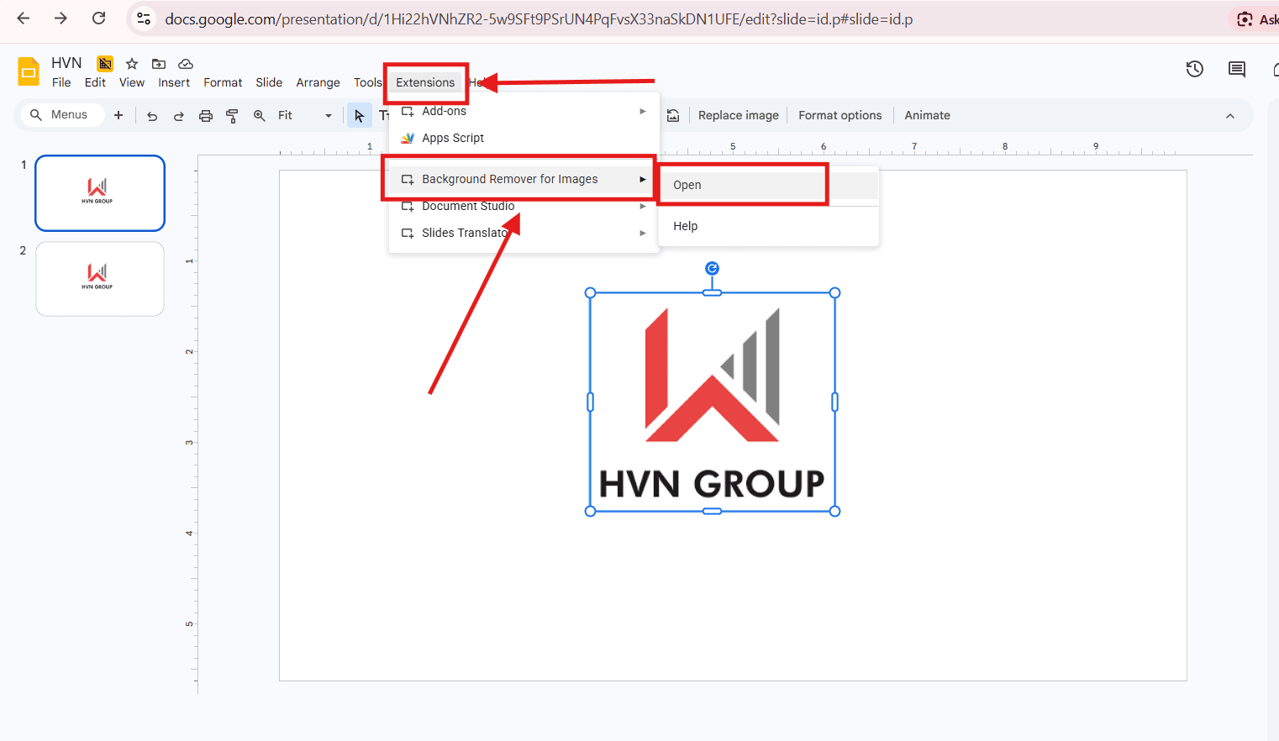Click the print icon in toolbar
This screenshot has width=1279, height=741.
pos(206,116)
